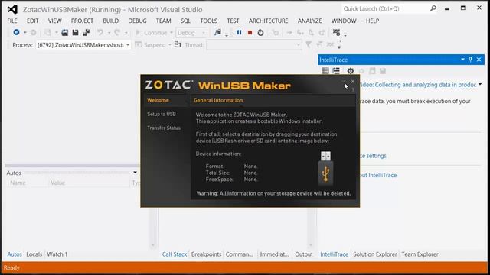490x275 pixels.
Task: Click the Continue button in debug toolbar
Action: pyautogui.click(x=152, y=32)
